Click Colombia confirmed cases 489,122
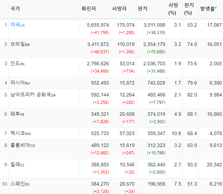 [100, 145]
